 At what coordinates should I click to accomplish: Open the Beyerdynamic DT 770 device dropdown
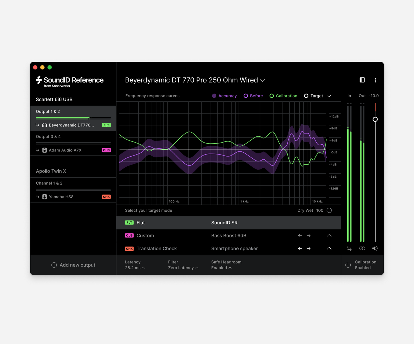pos(263,80)
